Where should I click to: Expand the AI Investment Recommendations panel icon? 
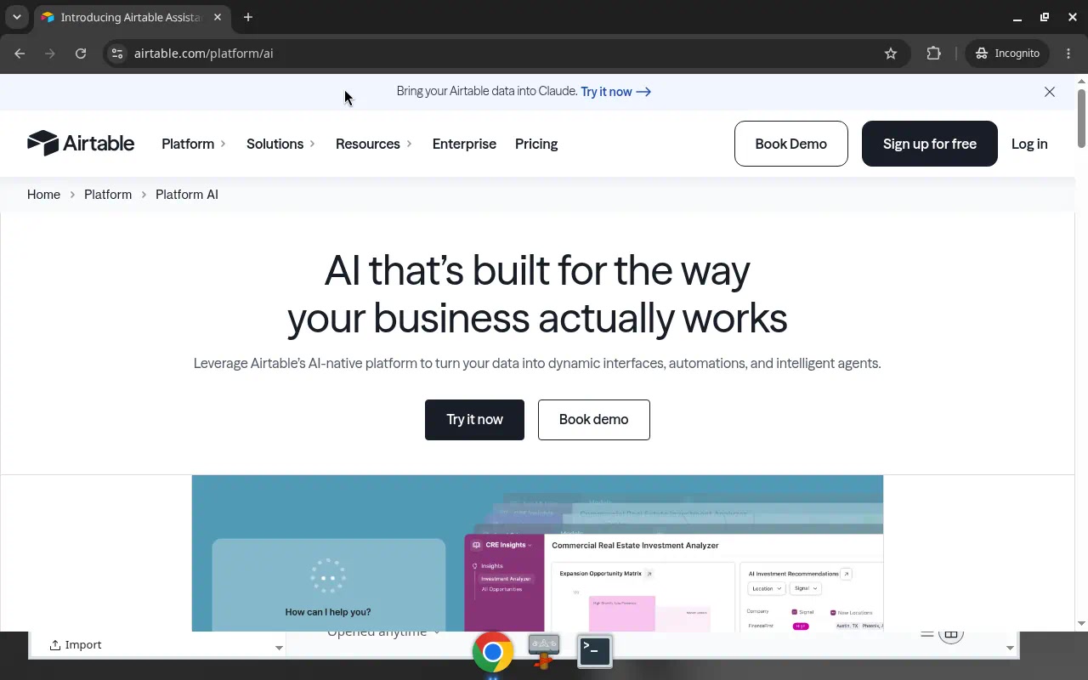pos(846,574)
